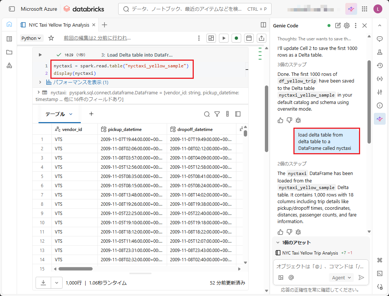Open the table view tab
The width and height of the screenshot is (389, 296).
tap(59, 114)
